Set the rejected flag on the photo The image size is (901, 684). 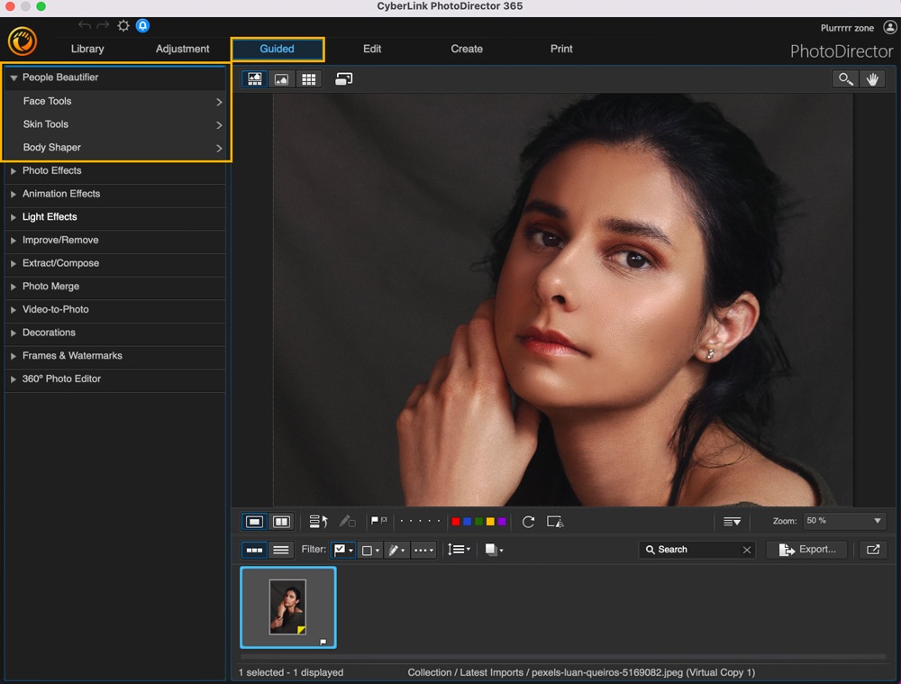click(x=384, y=520)
